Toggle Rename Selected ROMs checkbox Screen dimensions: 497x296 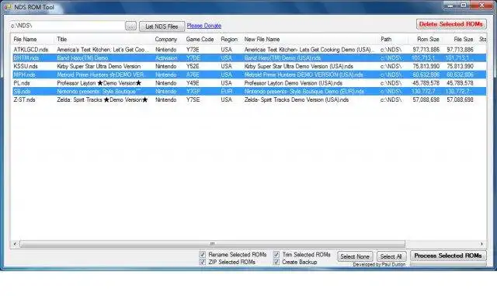[202, 255]
